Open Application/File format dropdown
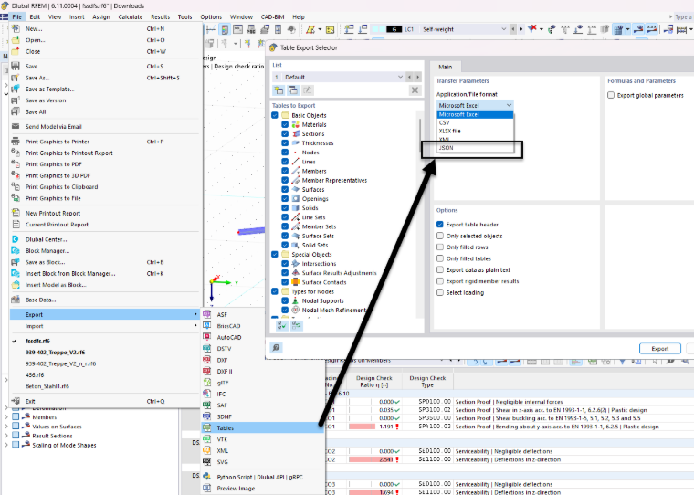This screenshot has width=694, height=495. coord(475,105)
